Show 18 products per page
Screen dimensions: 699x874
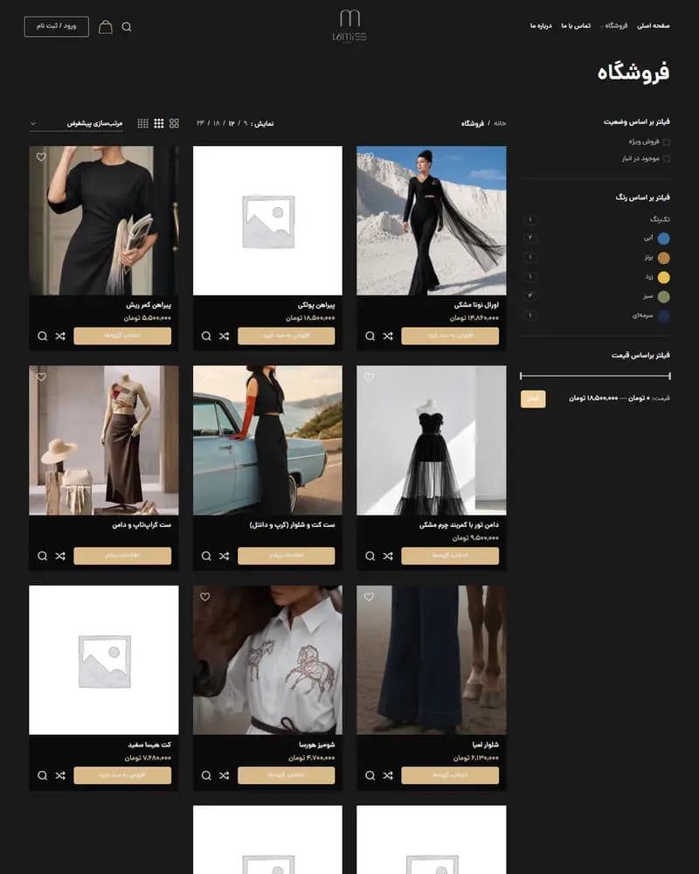click(217, 123)
